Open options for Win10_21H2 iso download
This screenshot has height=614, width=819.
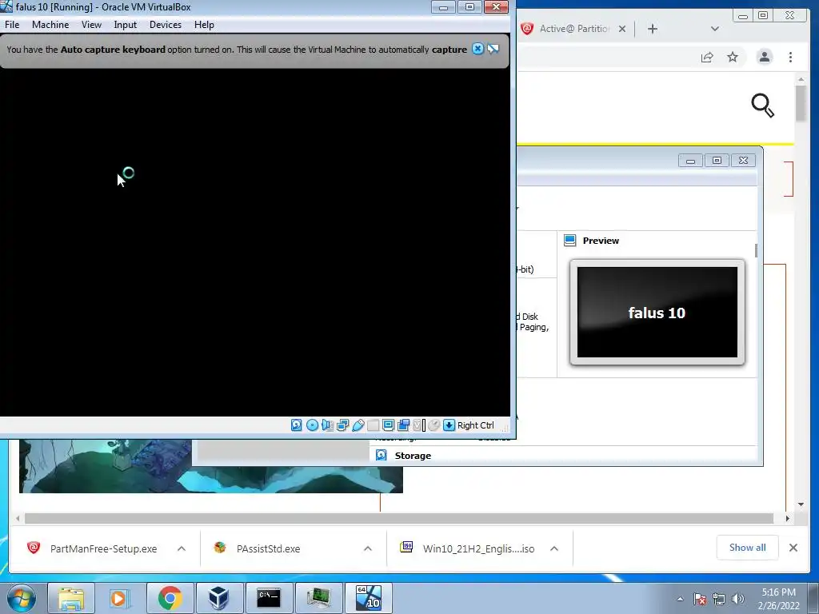[554, 548]
